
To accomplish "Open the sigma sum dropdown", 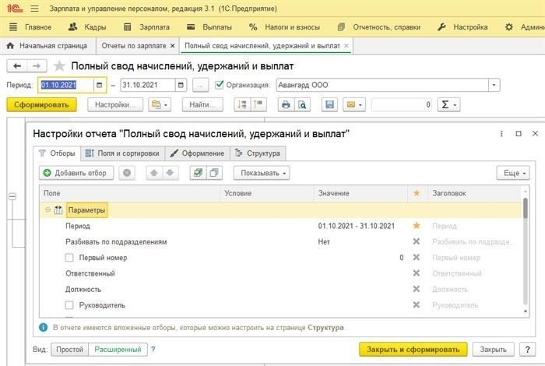I will 448,104.
